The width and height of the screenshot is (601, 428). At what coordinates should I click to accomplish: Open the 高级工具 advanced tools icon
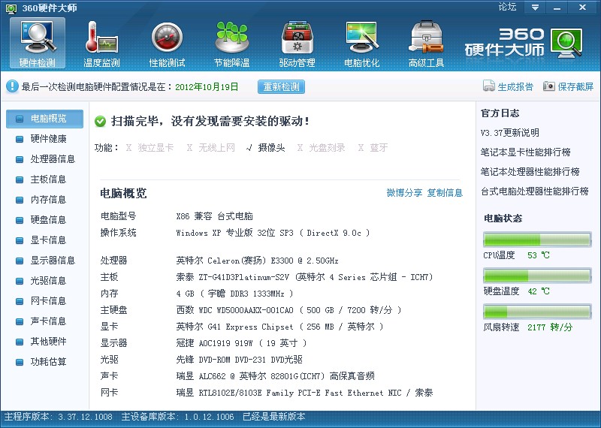point(426,43)
